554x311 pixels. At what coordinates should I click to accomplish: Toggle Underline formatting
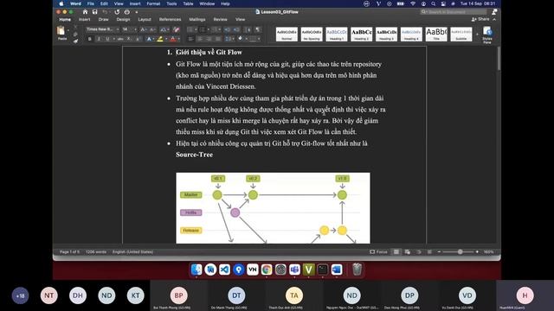(x=107, y=39)
